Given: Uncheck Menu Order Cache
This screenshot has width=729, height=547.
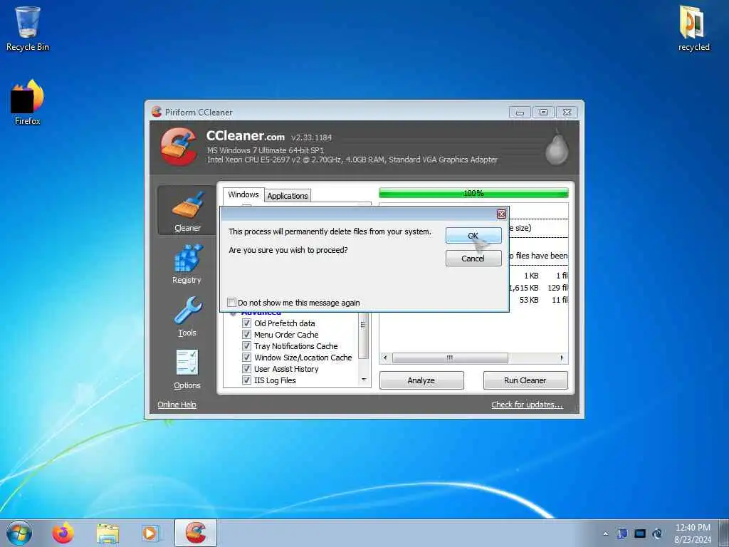Looking at the screenshot, I should (247, 335).
